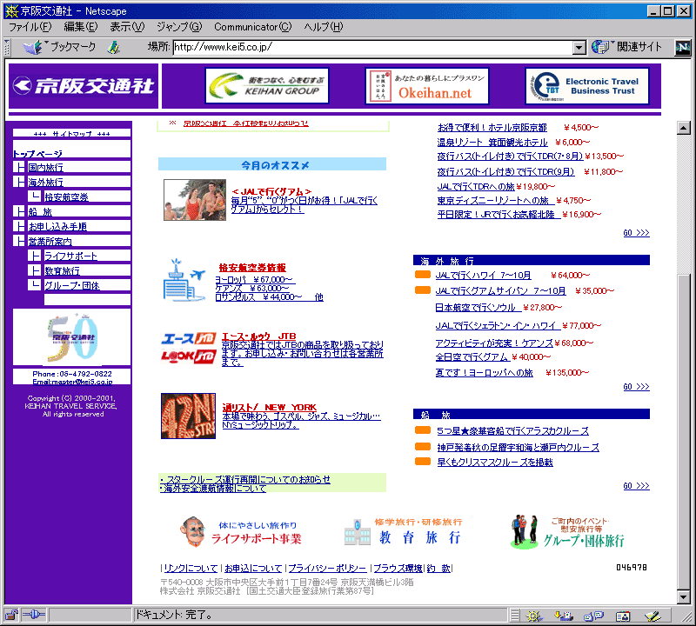Open the Address Book icon in component bar

623,616
